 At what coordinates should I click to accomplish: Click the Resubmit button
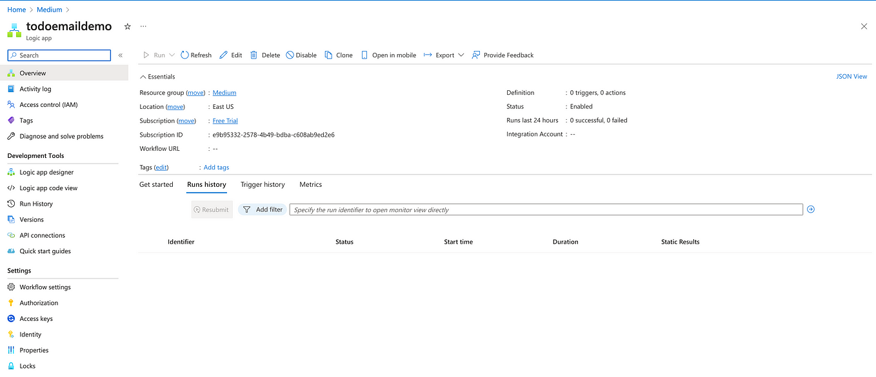[x=212, y=209]
